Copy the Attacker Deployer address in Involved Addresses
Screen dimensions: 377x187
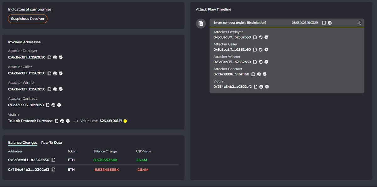49,58
